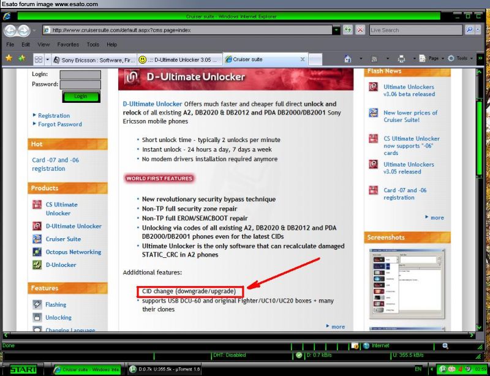Viewport: 490px width, 376px height.
Task: Open the Tools command bar dropdown
Action: 461,58
